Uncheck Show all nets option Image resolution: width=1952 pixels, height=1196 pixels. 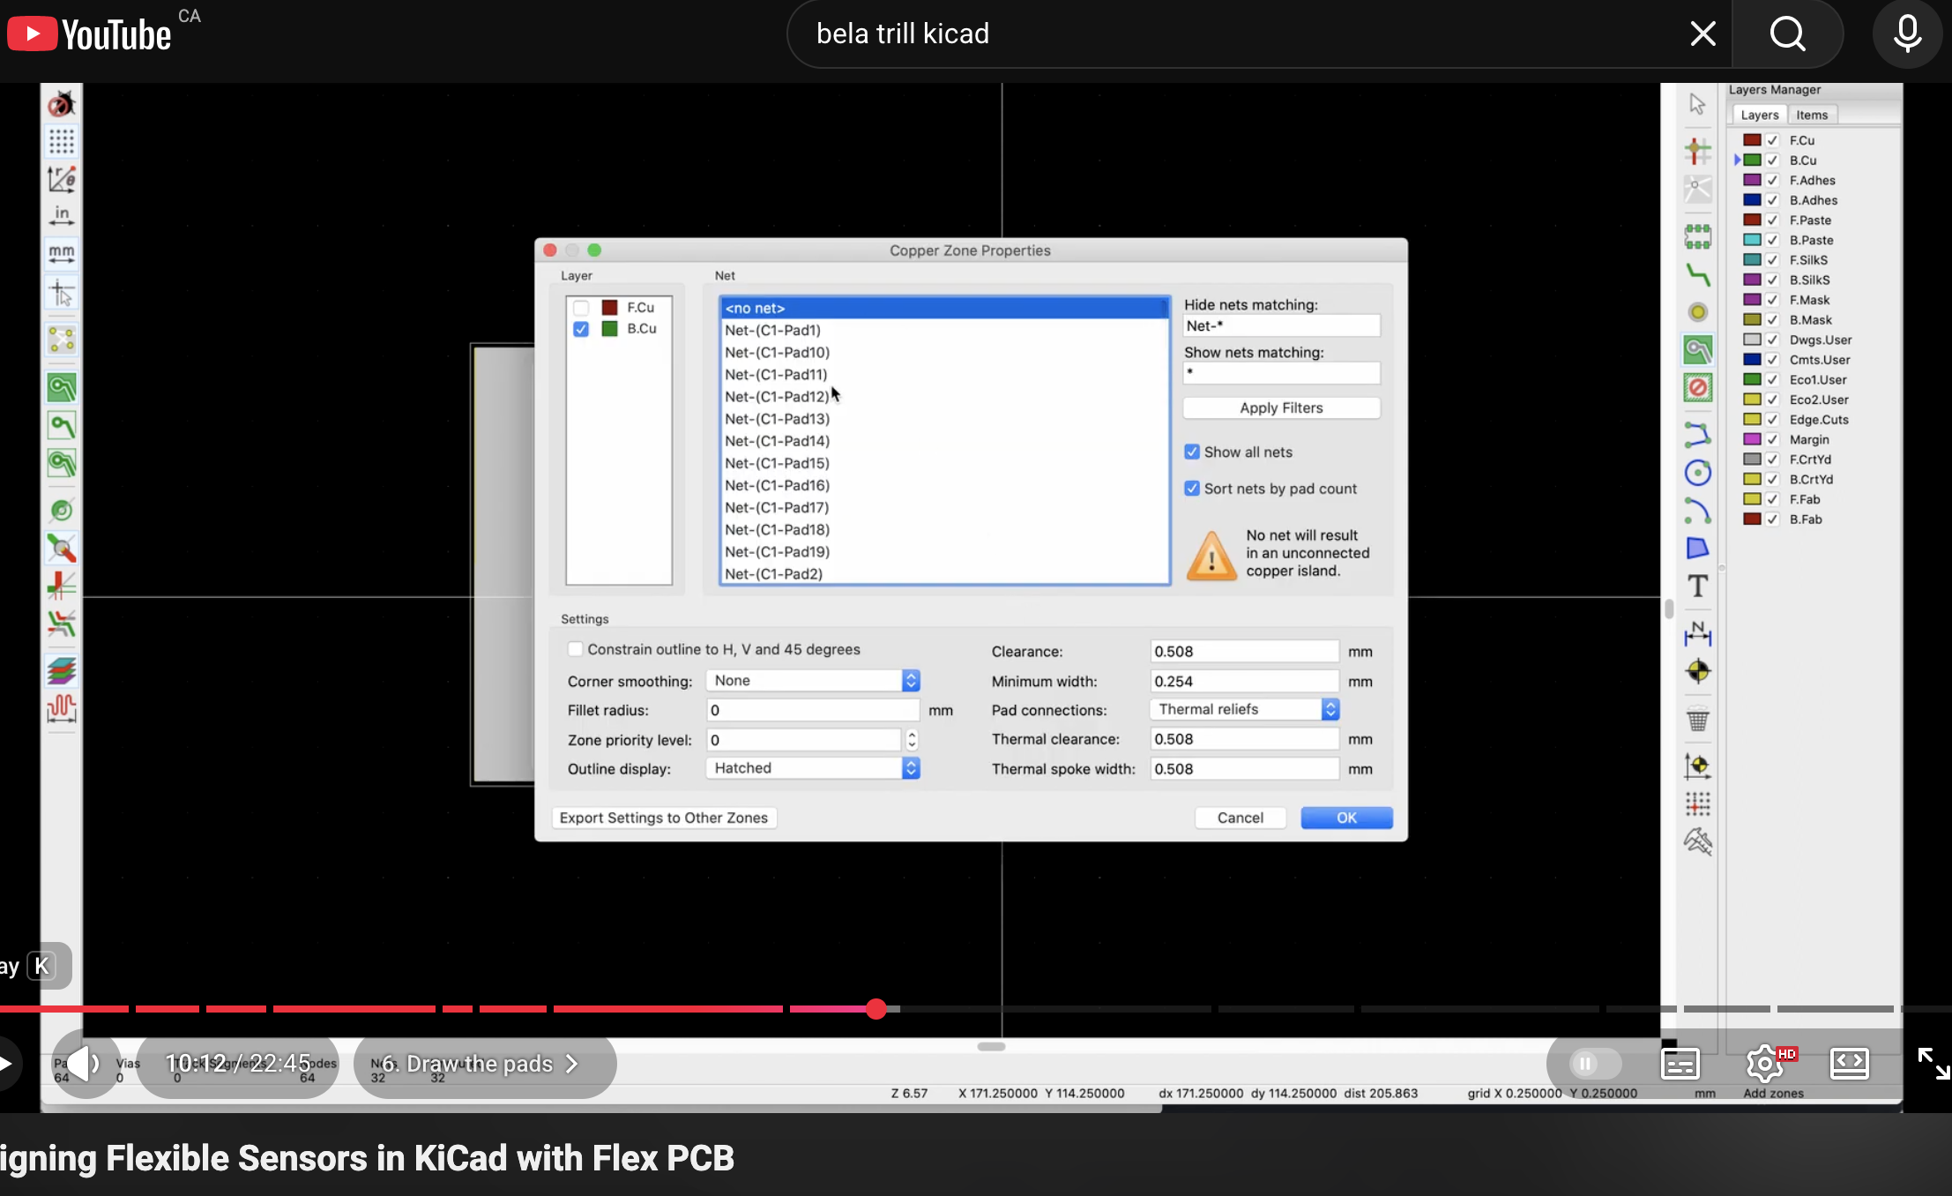[1192, 452]
